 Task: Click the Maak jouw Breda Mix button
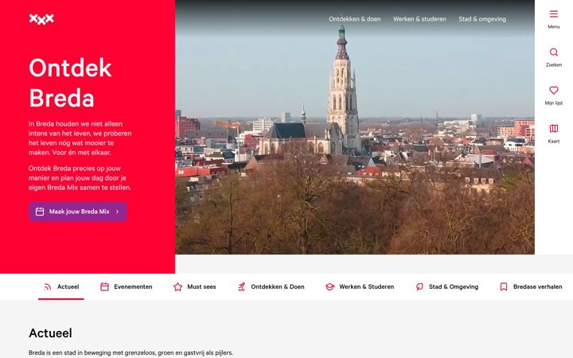[78, 212]
